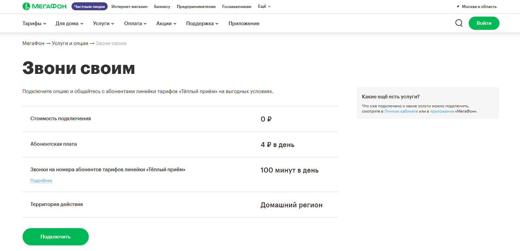Expand the Оплата menu
The width and height of the screenshot is (520, 251).
[136, 24]
